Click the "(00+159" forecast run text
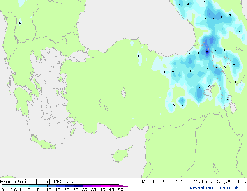247x191 pixels. point(235,182)
